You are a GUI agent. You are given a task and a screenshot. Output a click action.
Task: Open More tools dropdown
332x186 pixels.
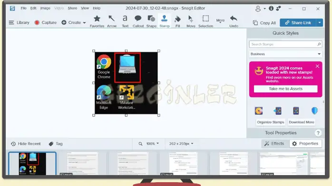point(220,21)
